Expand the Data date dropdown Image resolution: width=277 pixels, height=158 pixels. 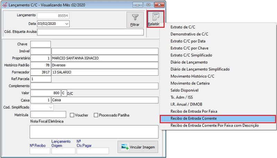click(67, 24)
